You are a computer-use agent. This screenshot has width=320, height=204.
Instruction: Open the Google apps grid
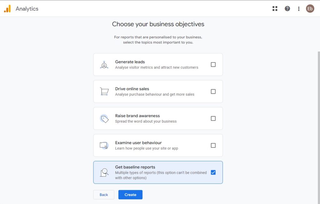(x=275, y=8)
